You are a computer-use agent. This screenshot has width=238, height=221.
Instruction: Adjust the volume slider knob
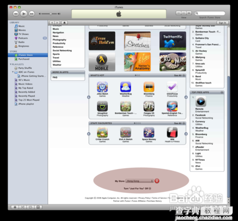pos(50,14)
